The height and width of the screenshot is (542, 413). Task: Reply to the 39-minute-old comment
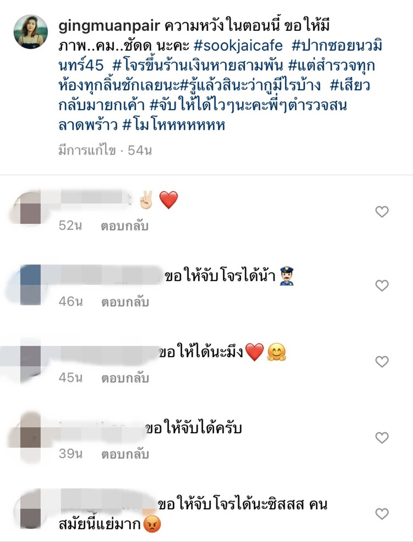[125, 454]
